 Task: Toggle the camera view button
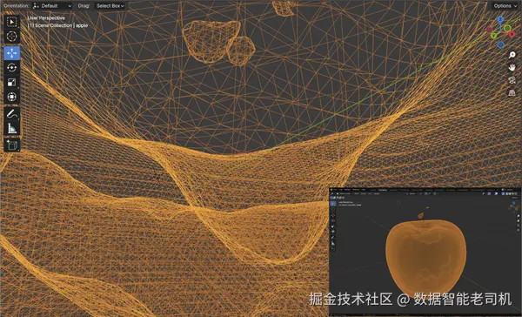click(512, 80)
